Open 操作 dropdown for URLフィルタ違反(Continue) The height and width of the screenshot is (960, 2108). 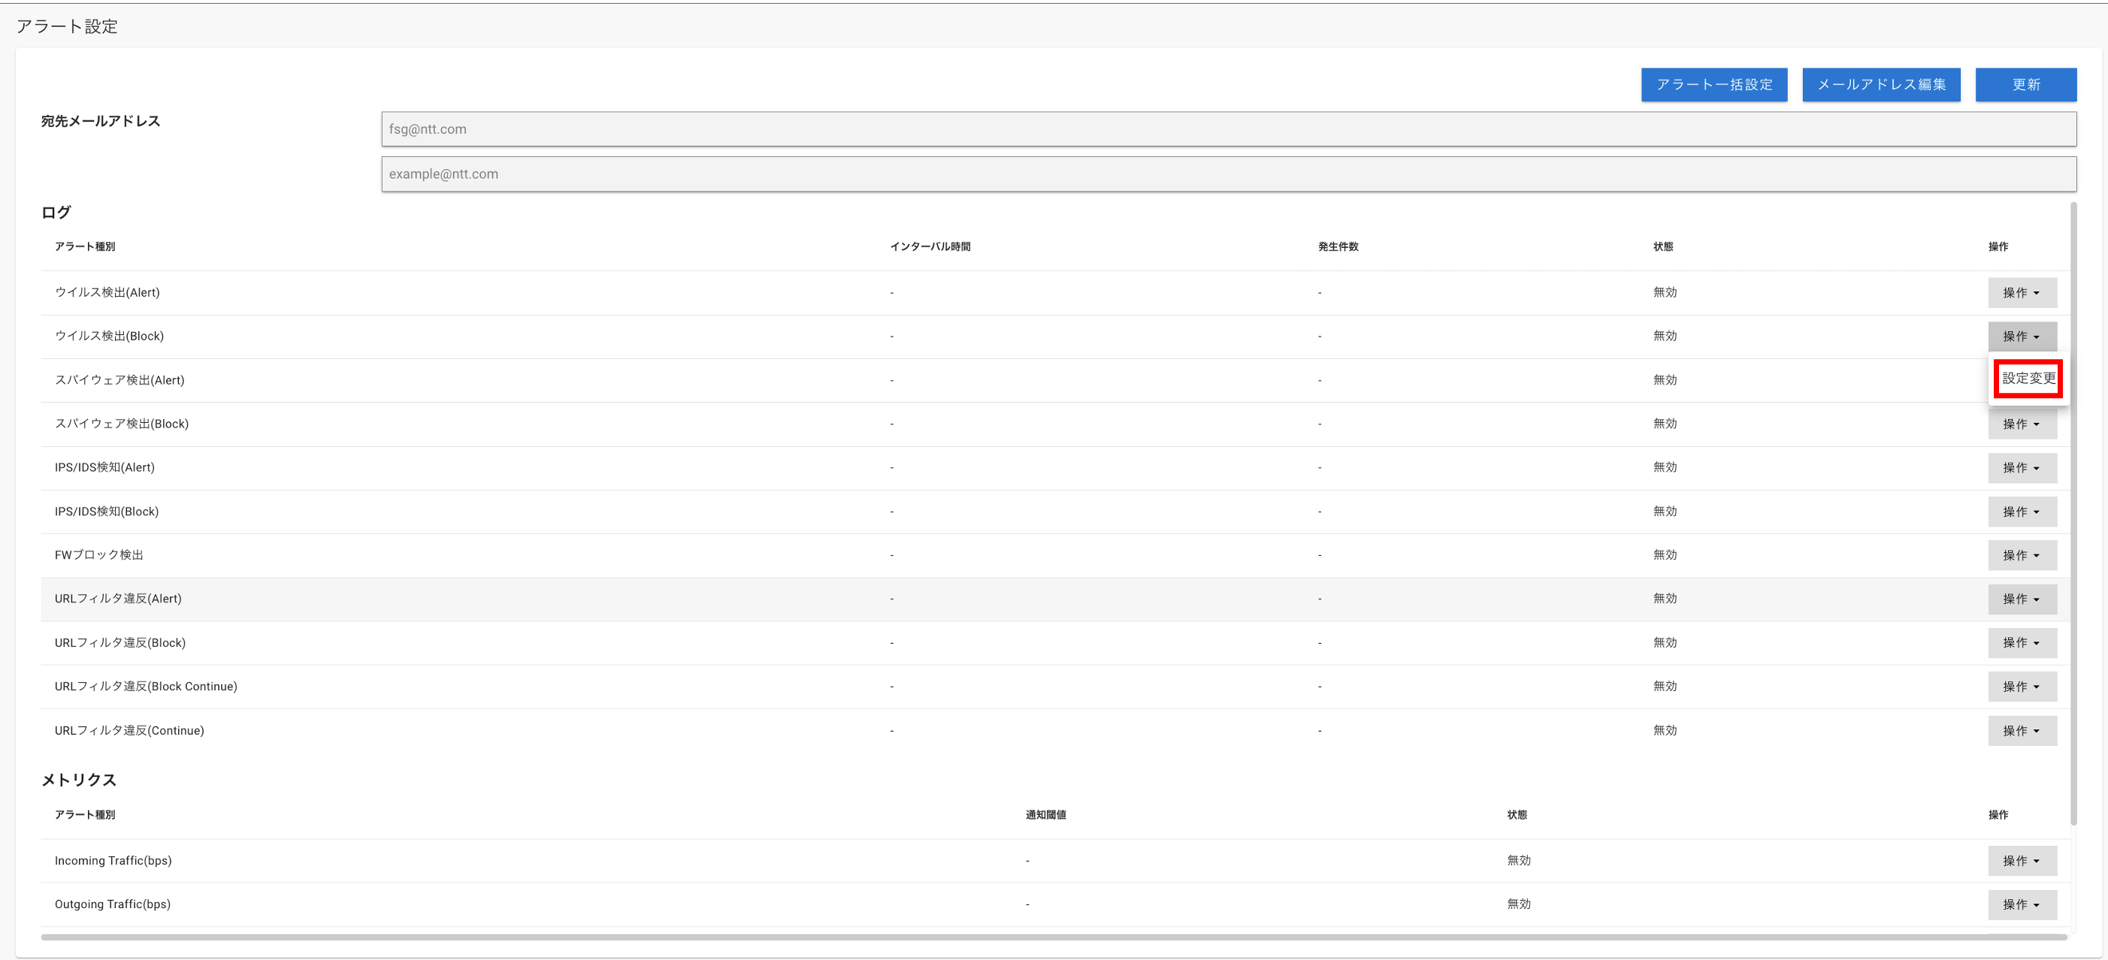(x=2022, y=731)
